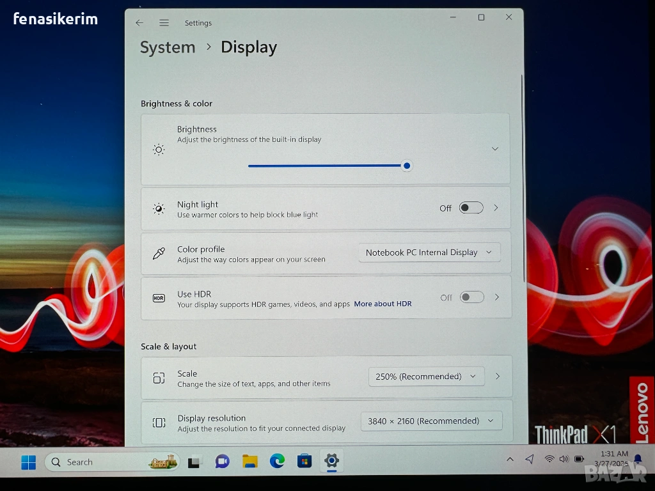The width and height of the screenshot is (655, 491).
Task: Open Night light settings page arrow
Action: pyautogui.click(x=496, y=208)
